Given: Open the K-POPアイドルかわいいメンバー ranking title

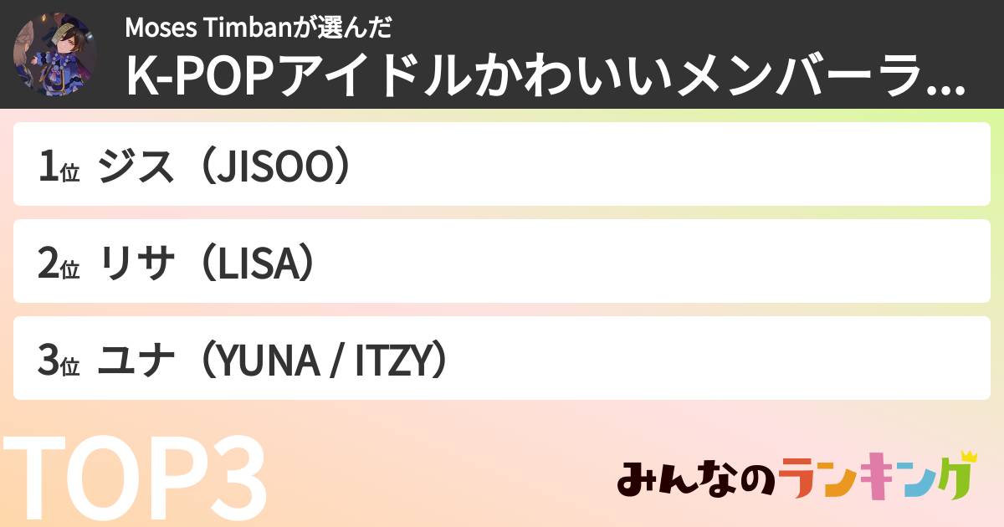Looking at the screenshot, I should [x=535, y=78].
